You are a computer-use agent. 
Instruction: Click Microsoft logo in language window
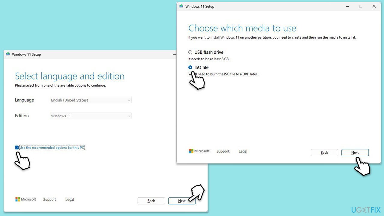click(26, 199)
